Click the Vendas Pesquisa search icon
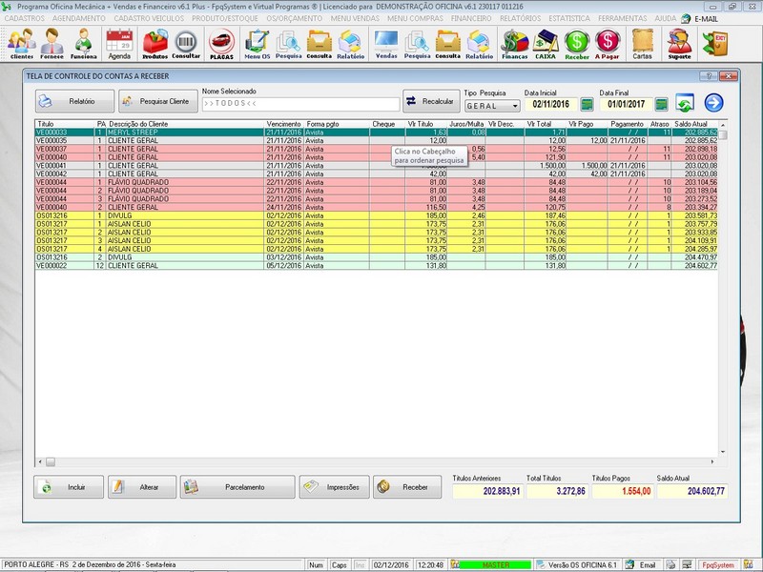Image resolution: width=763 pixels, height=572 pixels. point(417,43)
